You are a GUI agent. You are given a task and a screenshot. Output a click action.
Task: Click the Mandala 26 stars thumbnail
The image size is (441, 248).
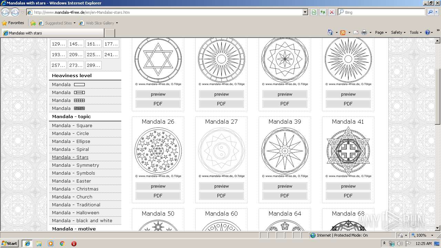pos(158,151)
